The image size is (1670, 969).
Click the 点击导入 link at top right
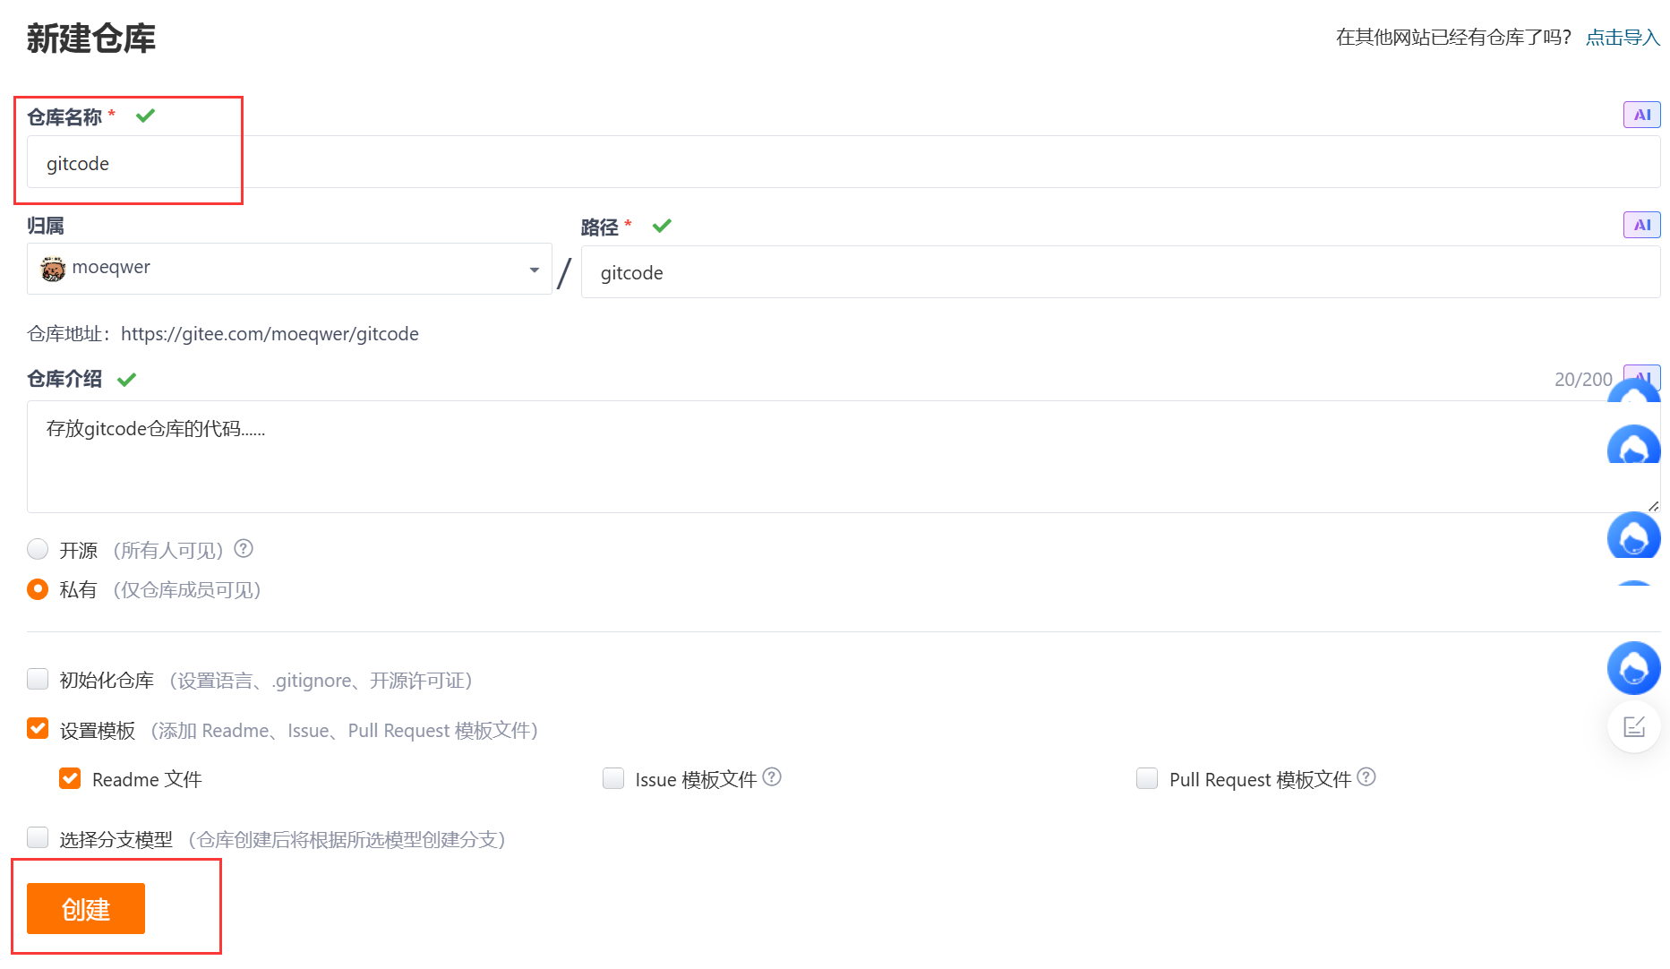[1621, 38]
